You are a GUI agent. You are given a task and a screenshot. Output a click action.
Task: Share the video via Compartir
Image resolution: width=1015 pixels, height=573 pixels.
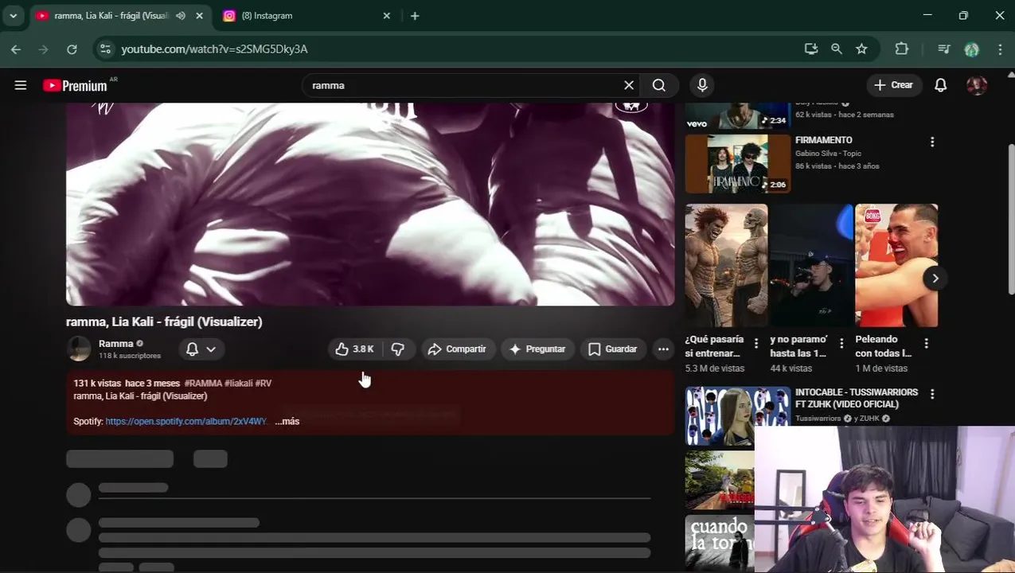click(x=457, y=349)
